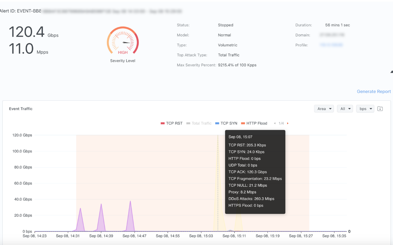The image size is (393, 245).
Task: Click 'TCP RST: 205.3 Kbps' tooltip row
Action: [247, 145]
